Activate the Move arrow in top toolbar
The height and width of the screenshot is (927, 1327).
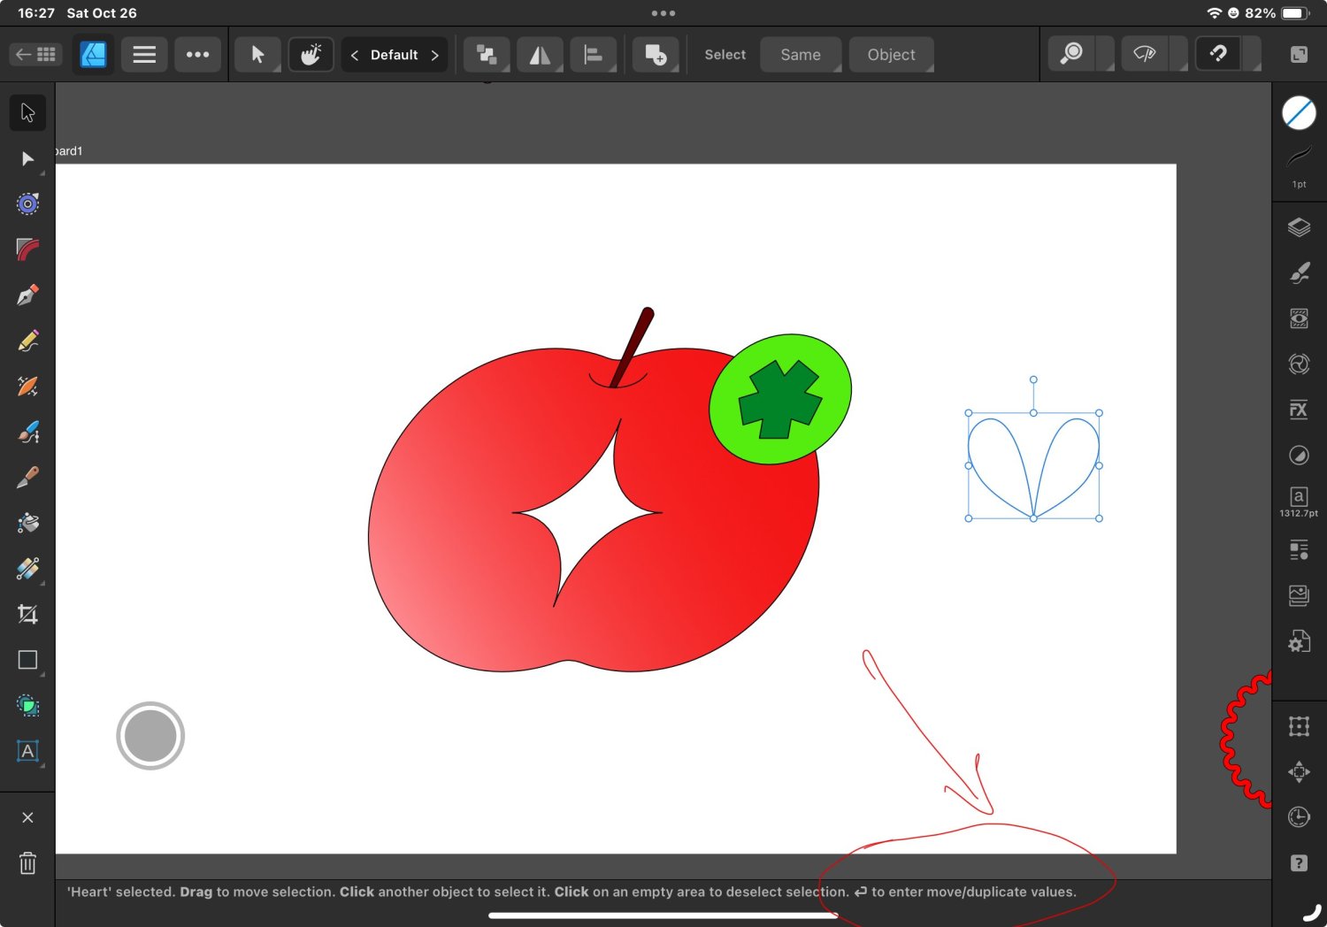(257, 55)
